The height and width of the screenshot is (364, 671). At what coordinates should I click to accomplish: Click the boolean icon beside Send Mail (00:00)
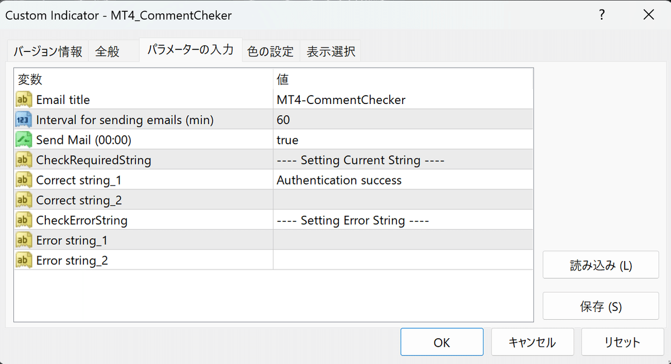[x=23, y=140]
